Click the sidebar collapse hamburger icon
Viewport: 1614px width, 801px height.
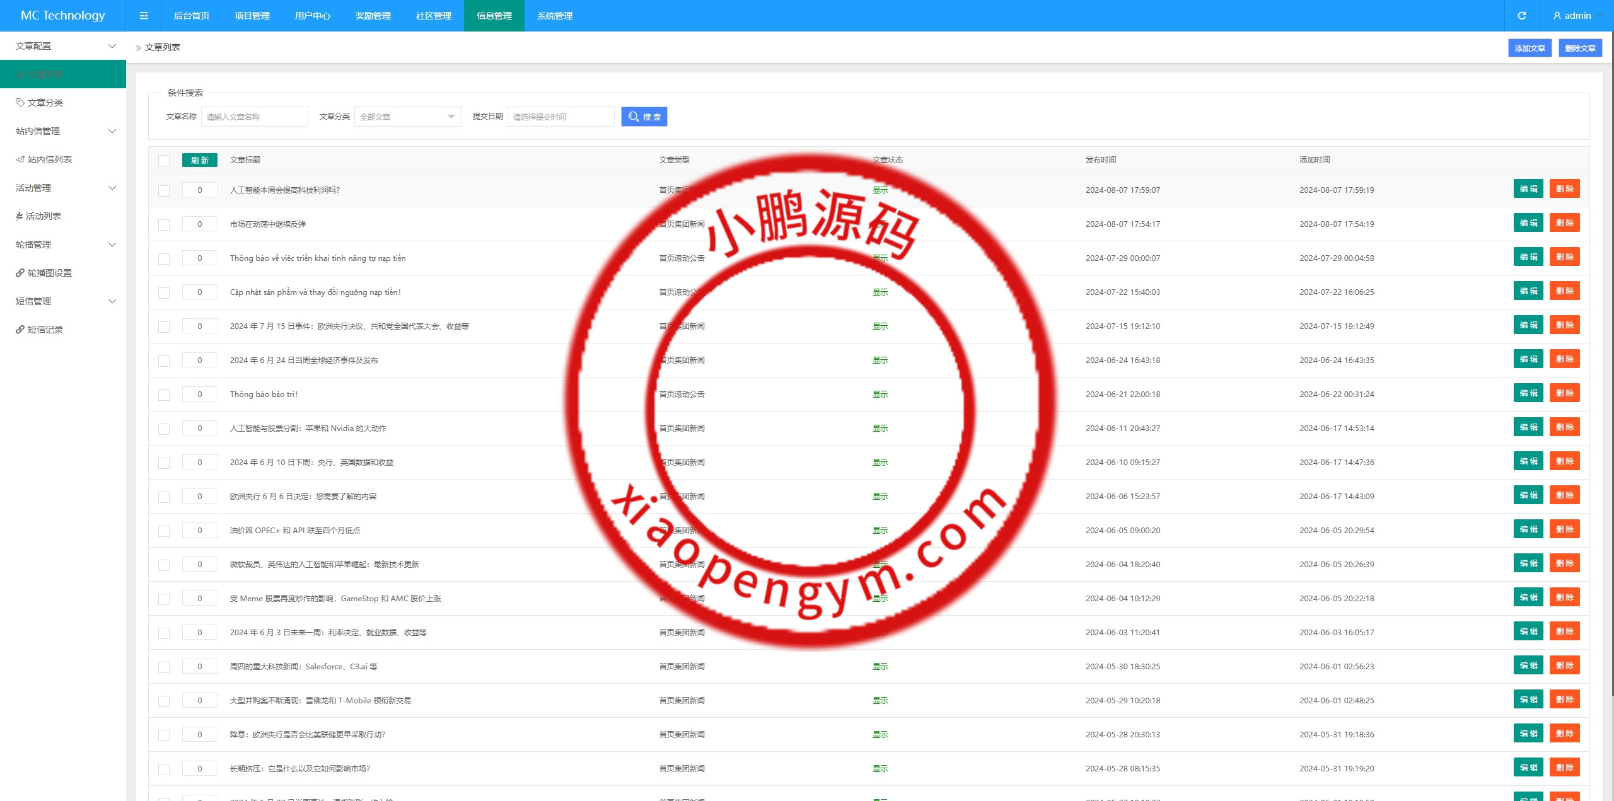pos(144,16)
